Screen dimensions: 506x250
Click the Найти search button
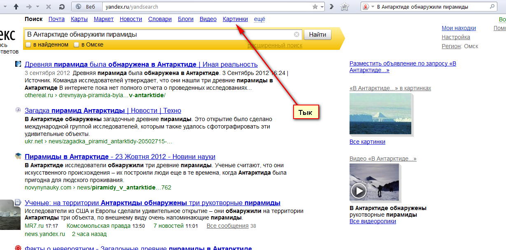click(x=317, y=35)
